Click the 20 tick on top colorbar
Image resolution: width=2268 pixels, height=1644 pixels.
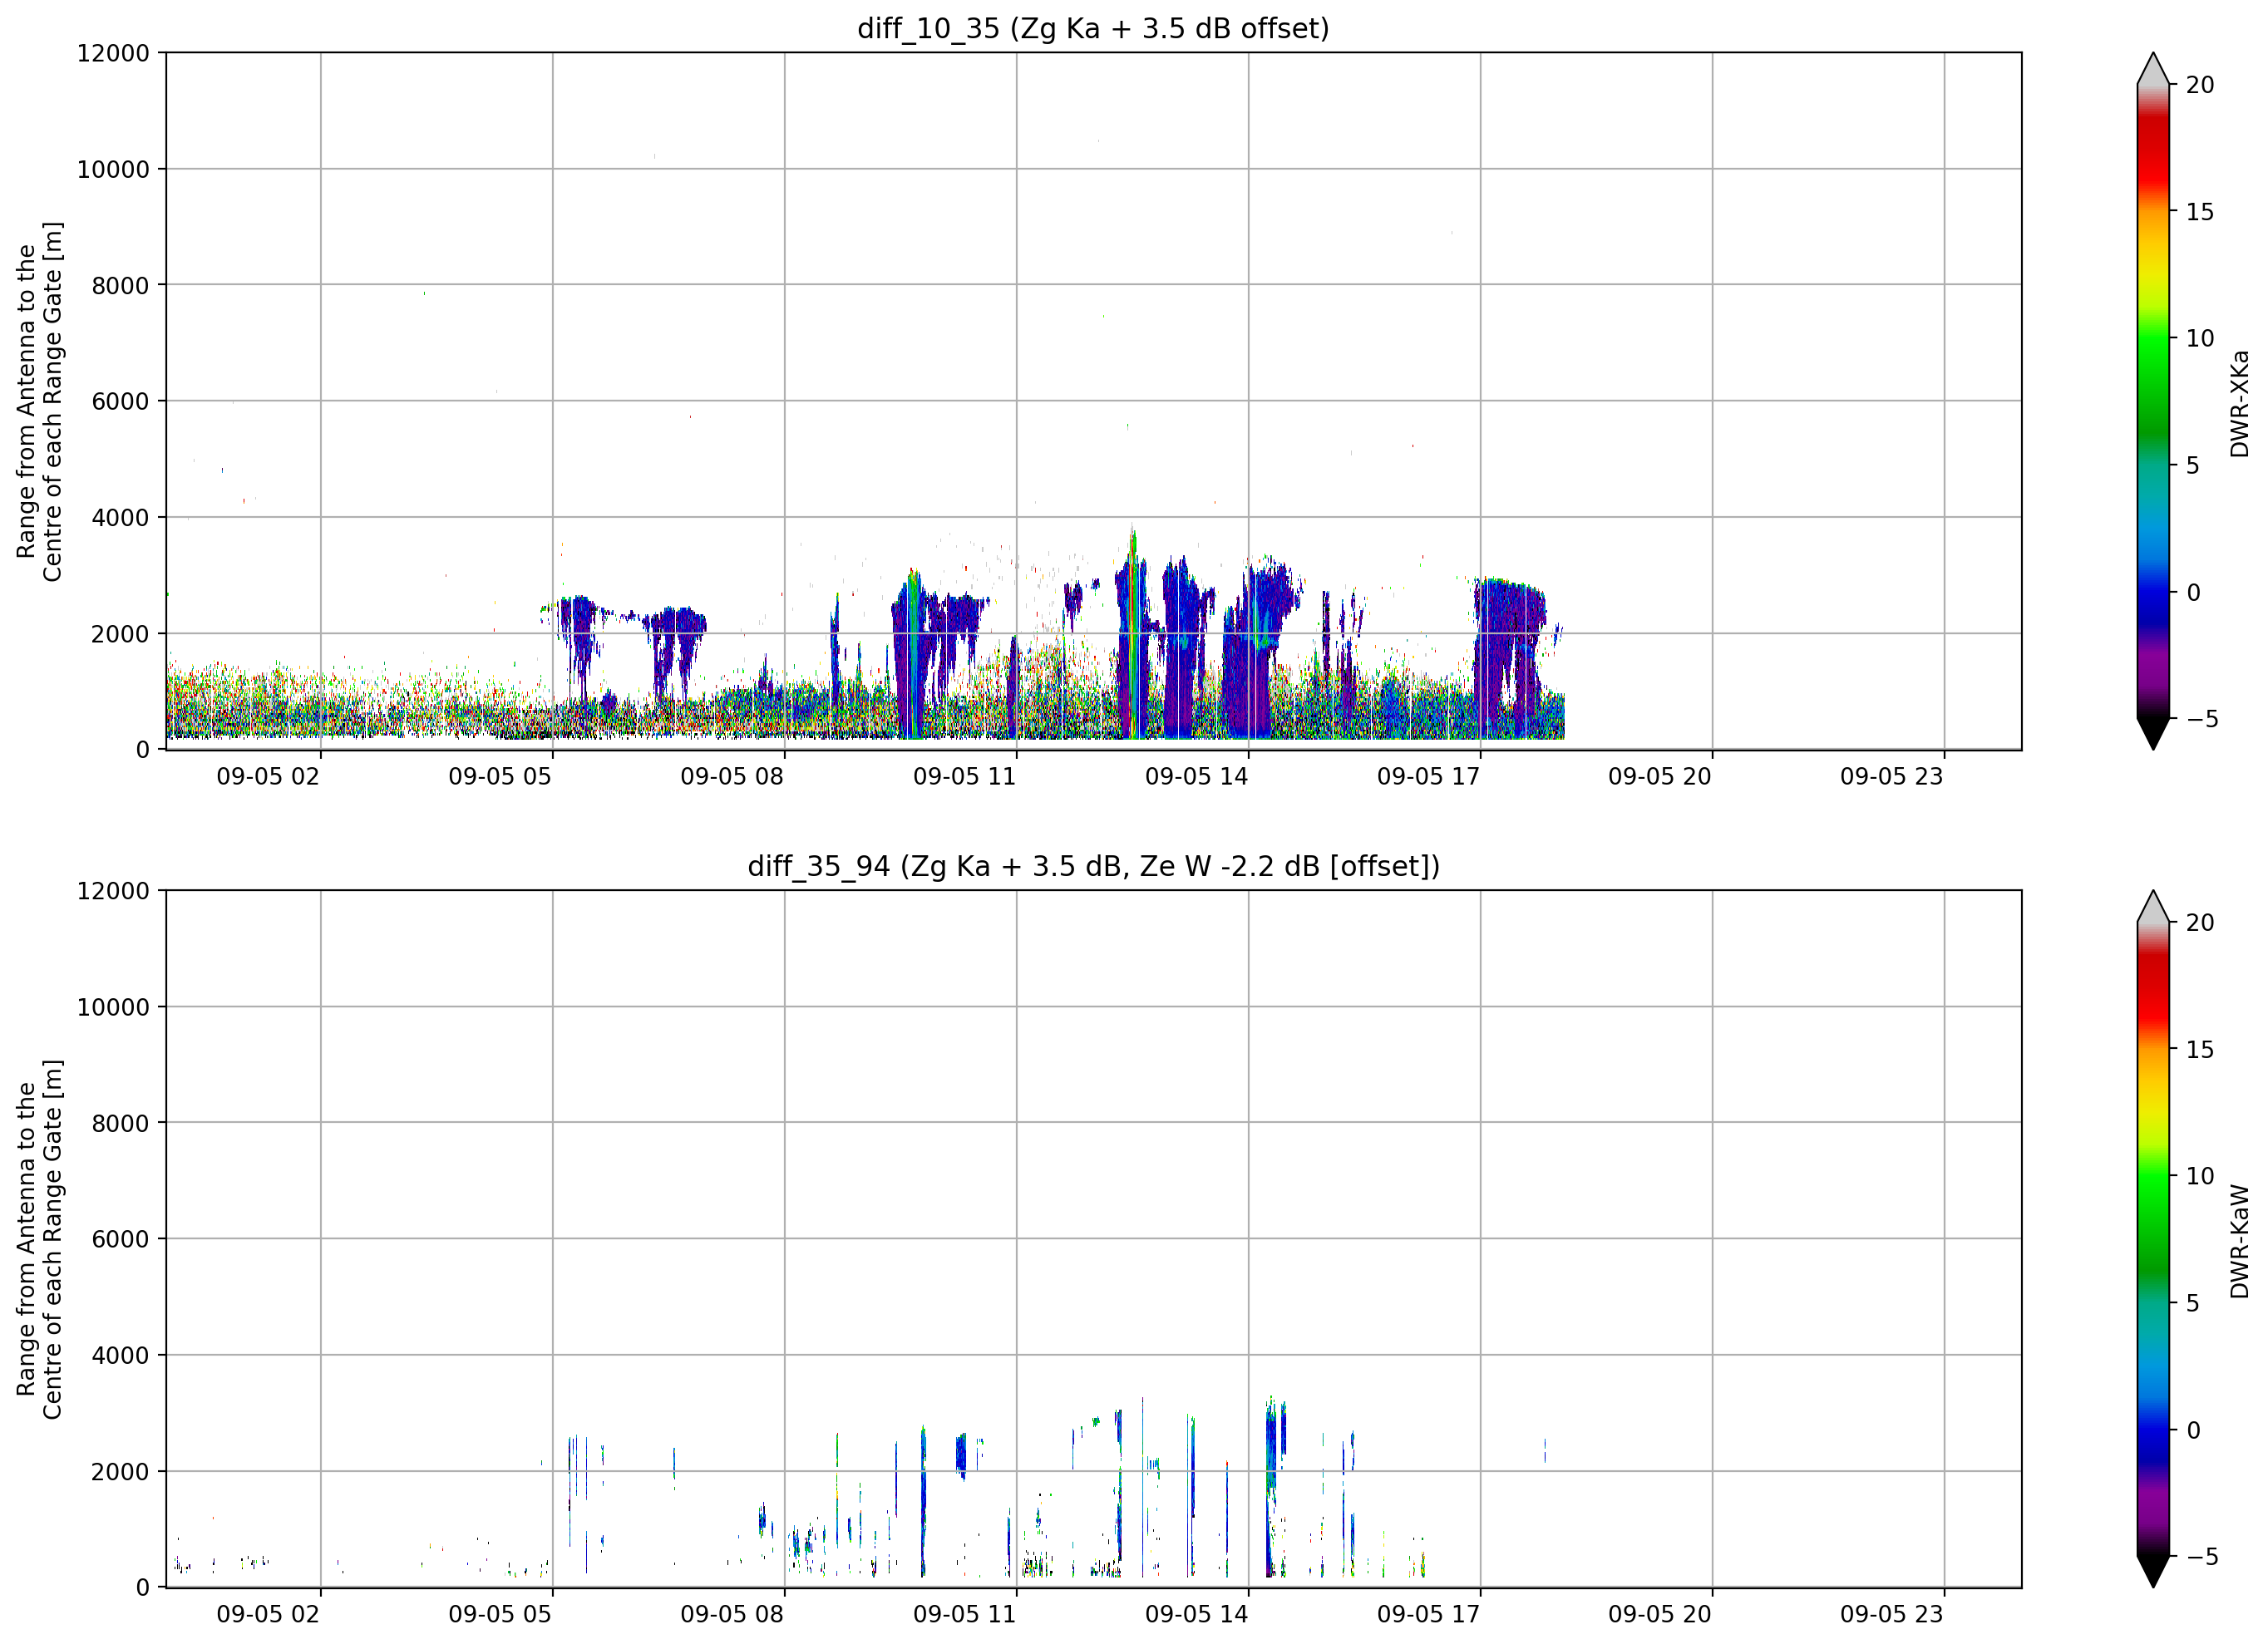click(2200, 85)
